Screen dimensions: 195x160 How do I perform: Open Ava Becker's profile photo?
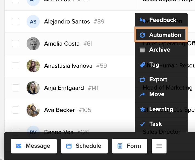coord(33,110)
